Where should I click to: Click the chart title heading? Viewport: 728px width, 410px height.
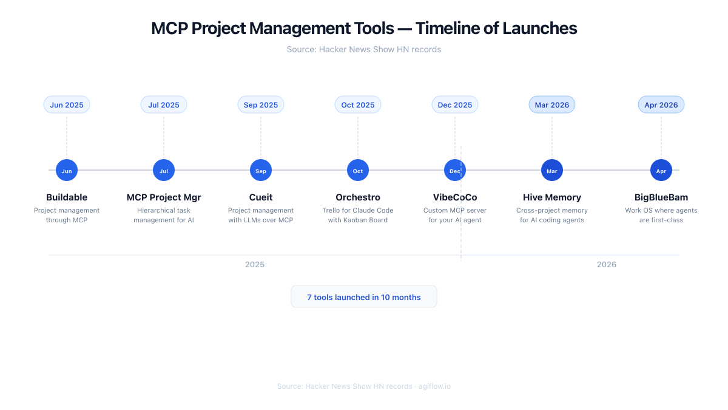coord(364,29)
